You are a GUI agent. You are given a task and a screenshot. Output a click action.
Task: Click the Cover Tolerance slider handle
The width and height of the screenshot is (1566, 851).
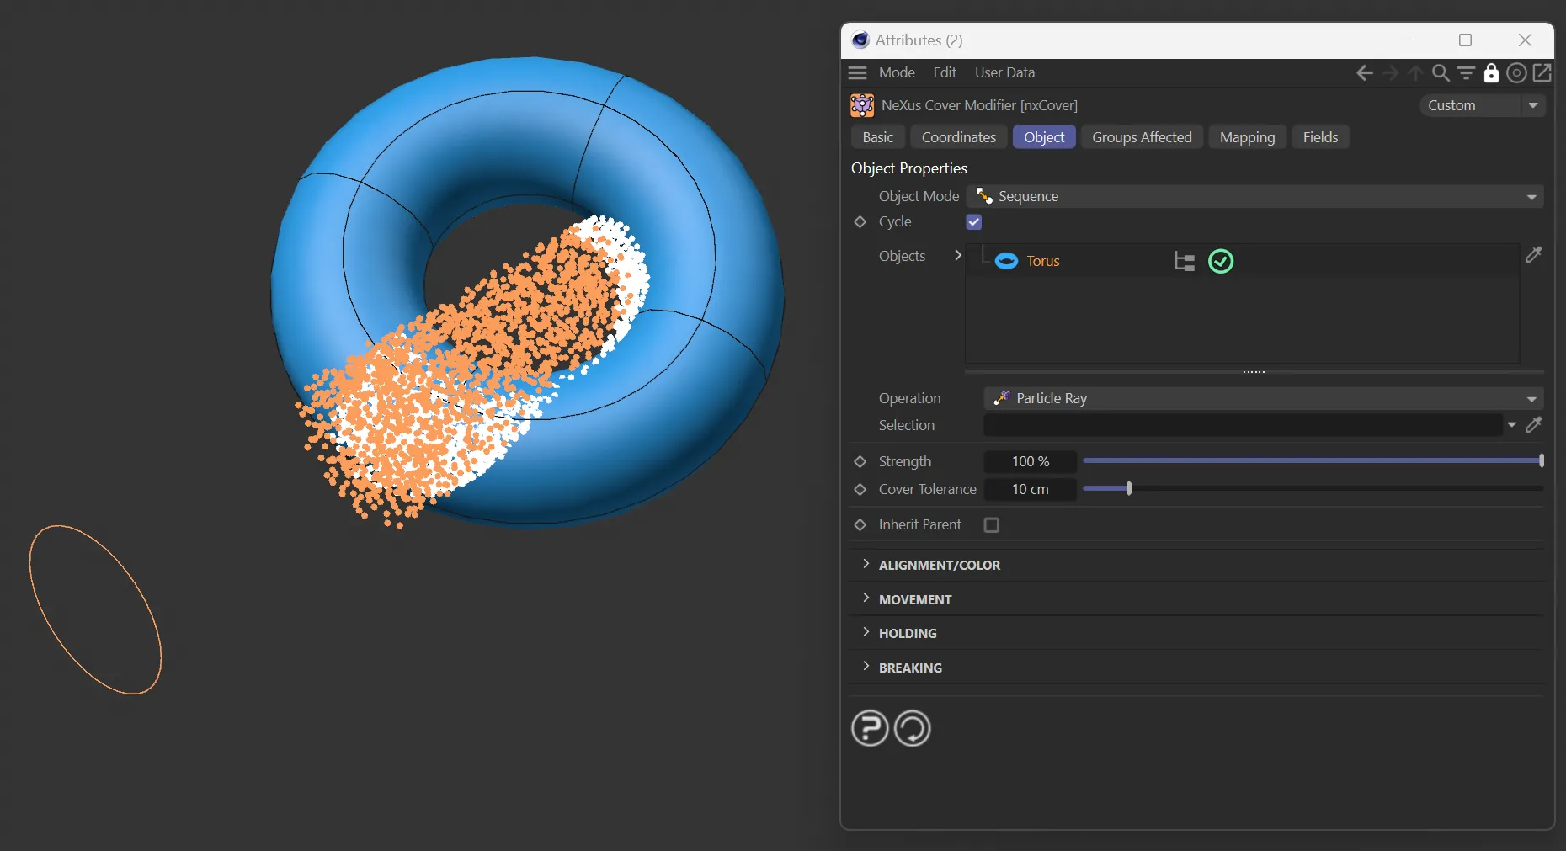pos(1129,488)
